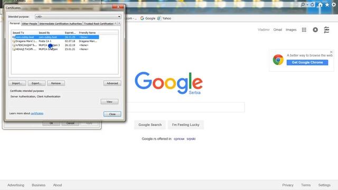Image resolution: width=338 pixels, height=190 pixels.
Task: Open the Settings footer link
Action: coord(324,185)
